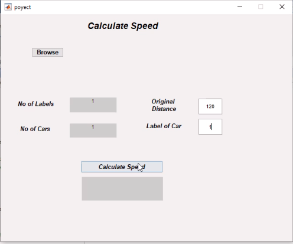Viewport: 293px width, 244px height.
Task: Close the poyect window
Action: pyautogui.click(x=282, y=7)
